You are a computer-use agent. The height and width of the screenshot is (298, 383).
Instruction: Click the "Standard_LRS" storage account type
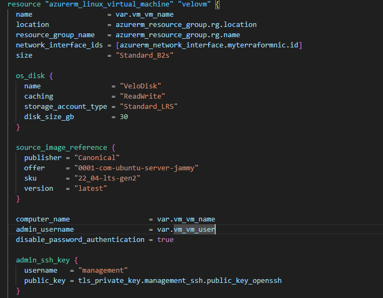tap(148, 107)
